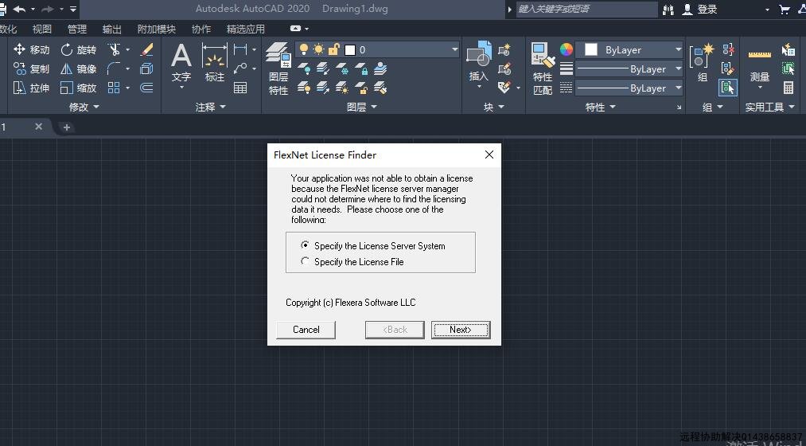Select the Copy (复制) tool
This screenshot has width=806, height=446.
point(31,68)
